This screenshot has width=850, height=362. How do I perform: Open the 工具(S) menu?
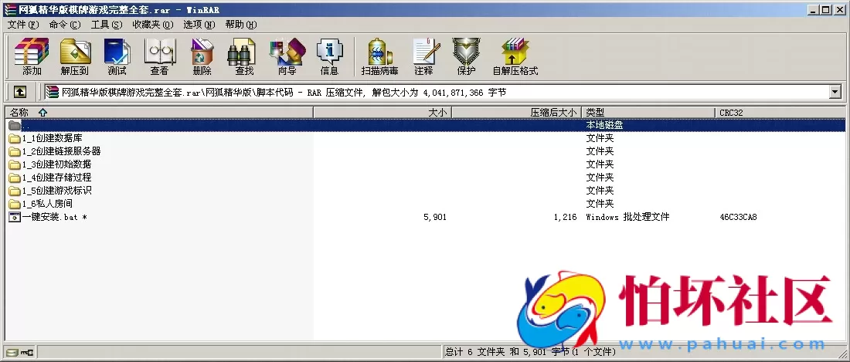pyautogui.click(x=107, y=25)
